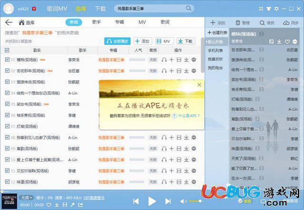Image resolution: width=304 pixels, height=210 pixels.
Task: Download 模特 from the playlist row icons
Action: coord(279,41)
